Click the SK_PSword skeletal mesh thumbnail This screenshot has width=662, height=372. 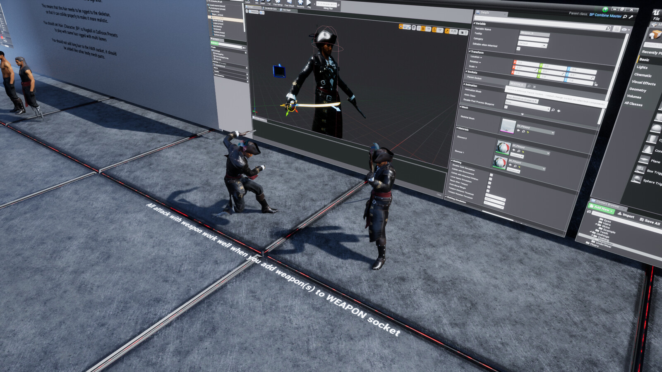[x=508, y=126]
